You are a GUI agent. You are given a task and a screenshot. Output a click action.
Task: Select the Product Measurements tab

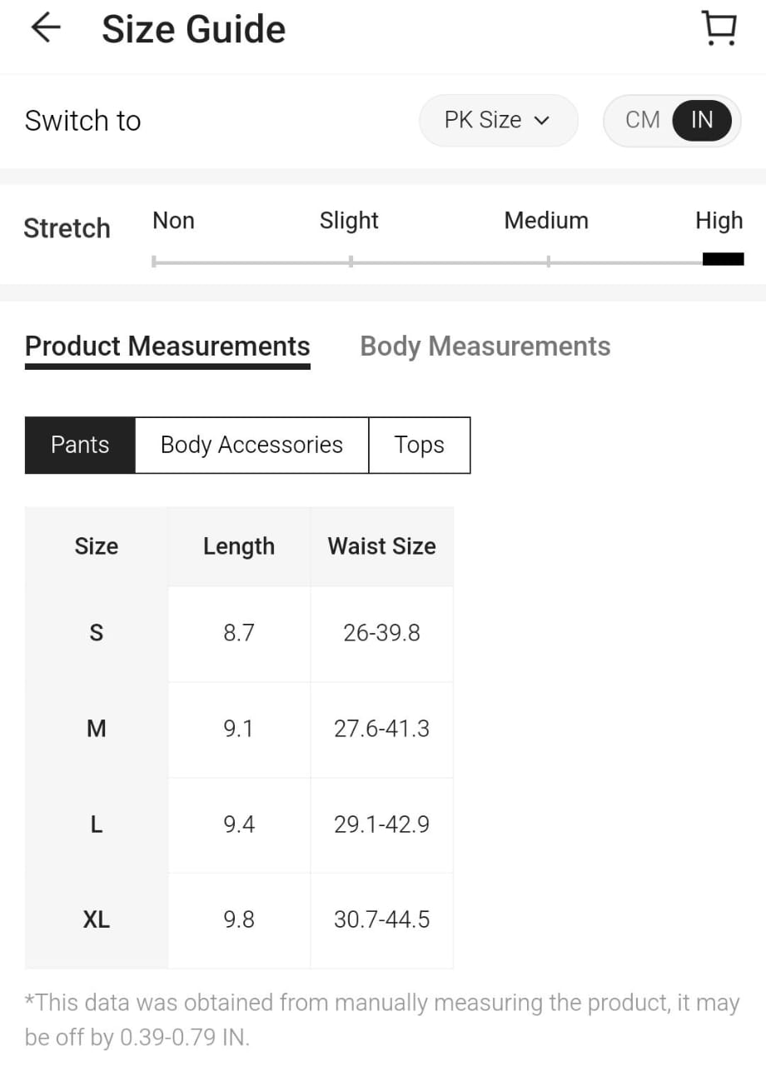(167, 346)
